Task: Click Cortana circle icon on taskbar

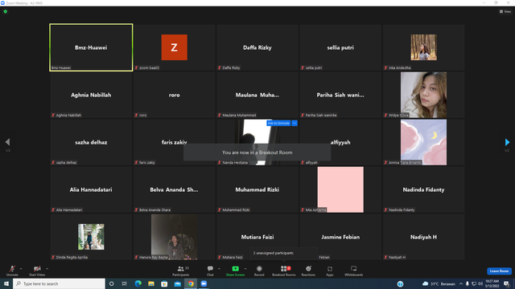Action: (111, 283)
